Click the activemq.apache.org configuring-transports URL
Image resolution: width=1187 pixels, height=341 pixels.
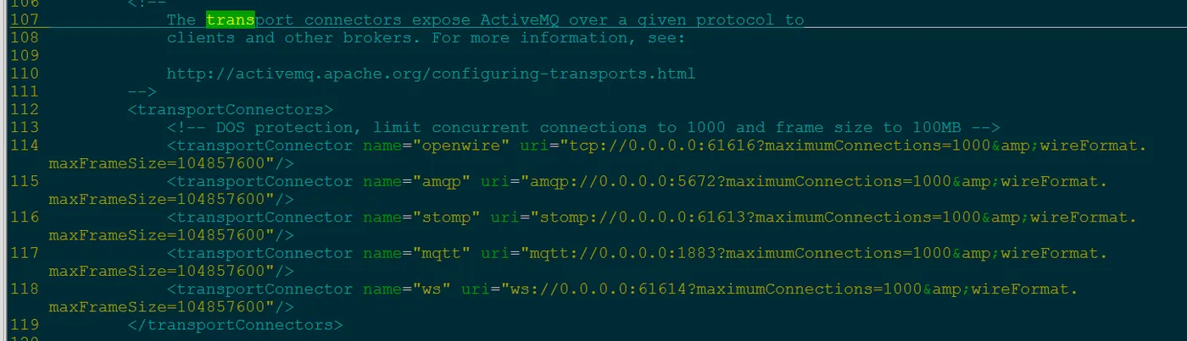[x=431, y=74]
